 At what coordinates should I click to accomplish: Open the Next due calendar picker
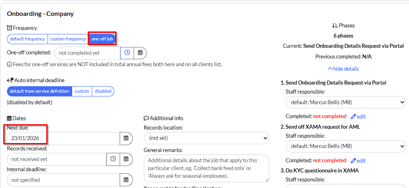pos(126,138)
